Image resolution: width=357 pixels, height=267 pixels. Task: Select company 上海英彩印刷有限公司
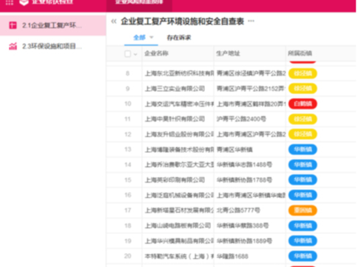coord(175,180)
